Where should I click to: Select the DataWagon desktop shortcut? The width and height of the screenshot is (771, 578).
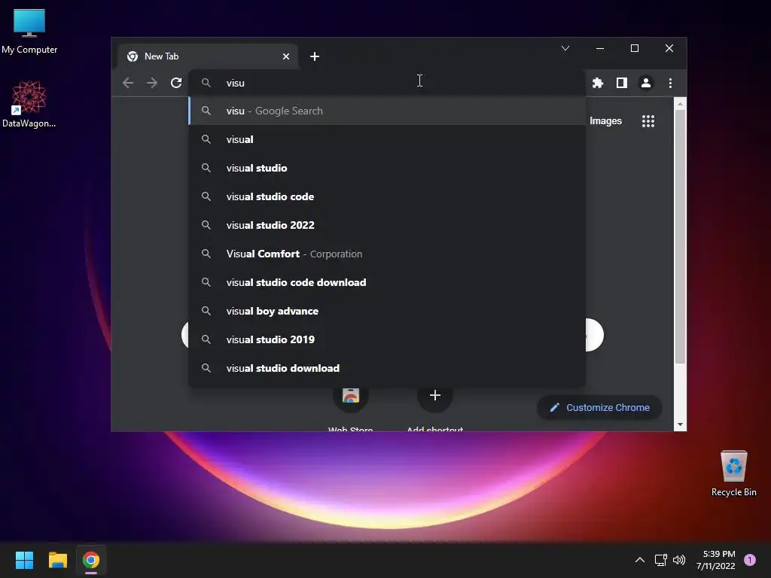29,104
